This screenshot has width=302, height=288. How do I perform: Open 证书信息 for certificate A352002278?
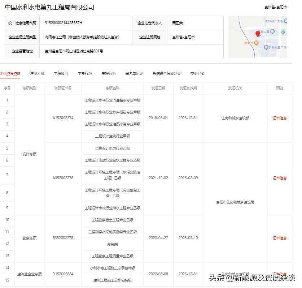(x=280, y=177)
